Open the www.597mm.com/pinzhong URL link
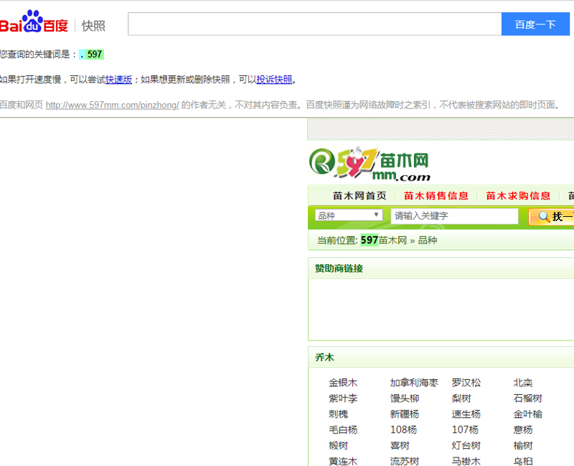 click(x=113, y=105)
